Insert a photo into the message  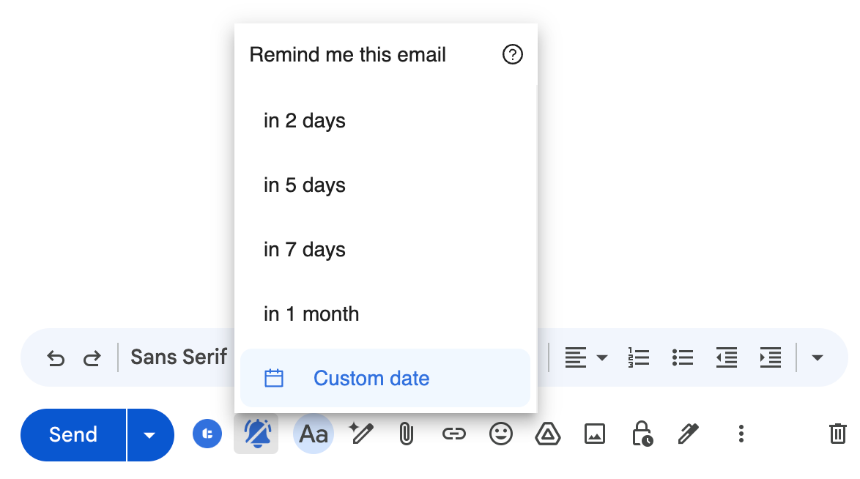[x=595, y=434]
